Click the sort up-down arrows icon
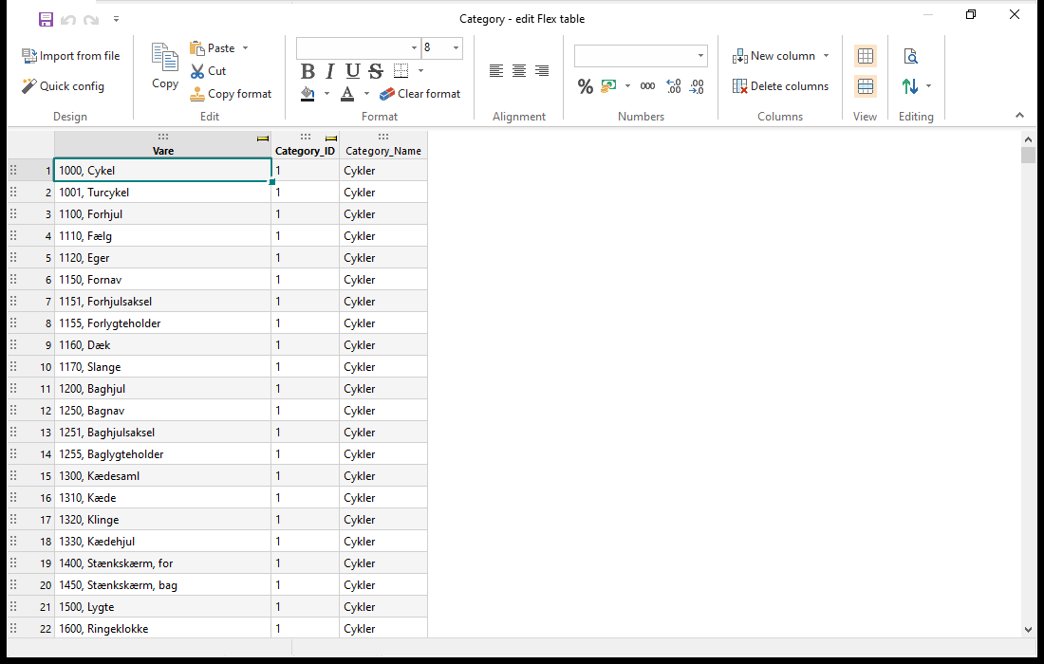 point(910,85)
